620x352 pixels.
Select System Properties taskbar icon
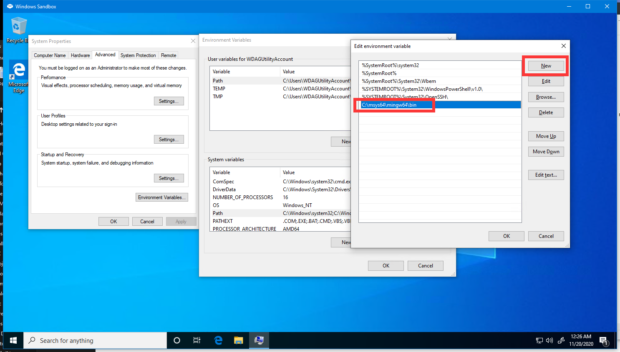coord(259,340)
